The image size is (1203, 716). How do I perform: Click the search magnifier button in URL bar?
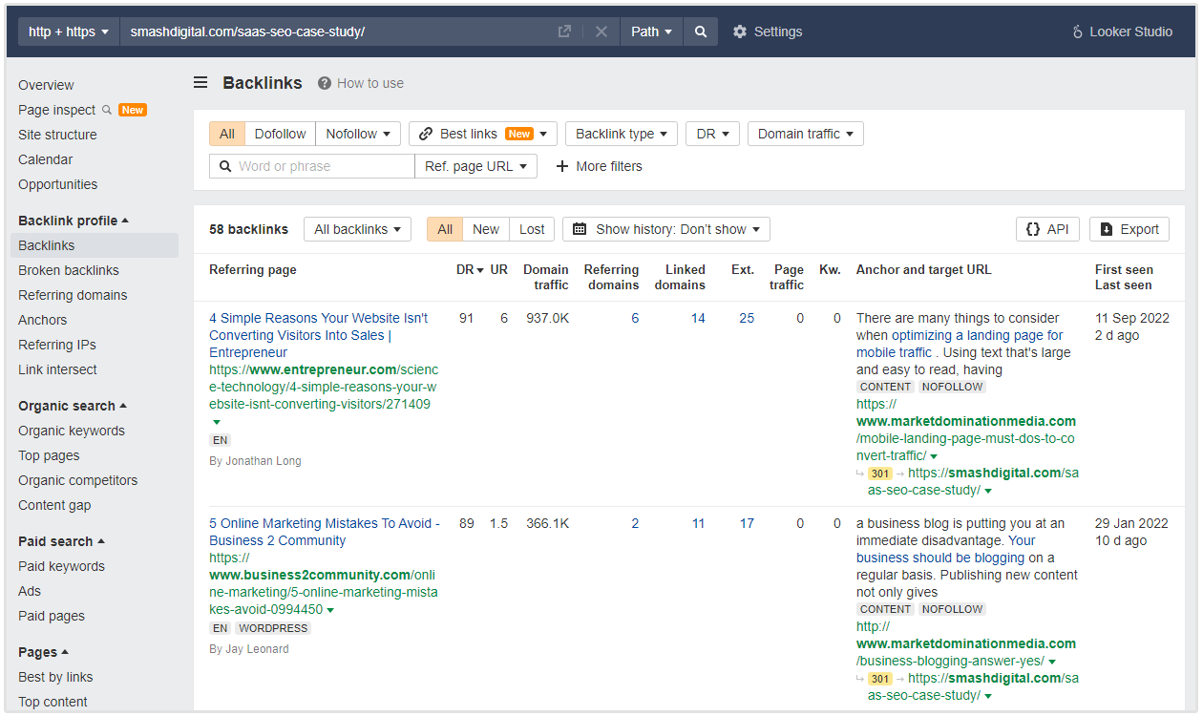(x=701, y=32)
